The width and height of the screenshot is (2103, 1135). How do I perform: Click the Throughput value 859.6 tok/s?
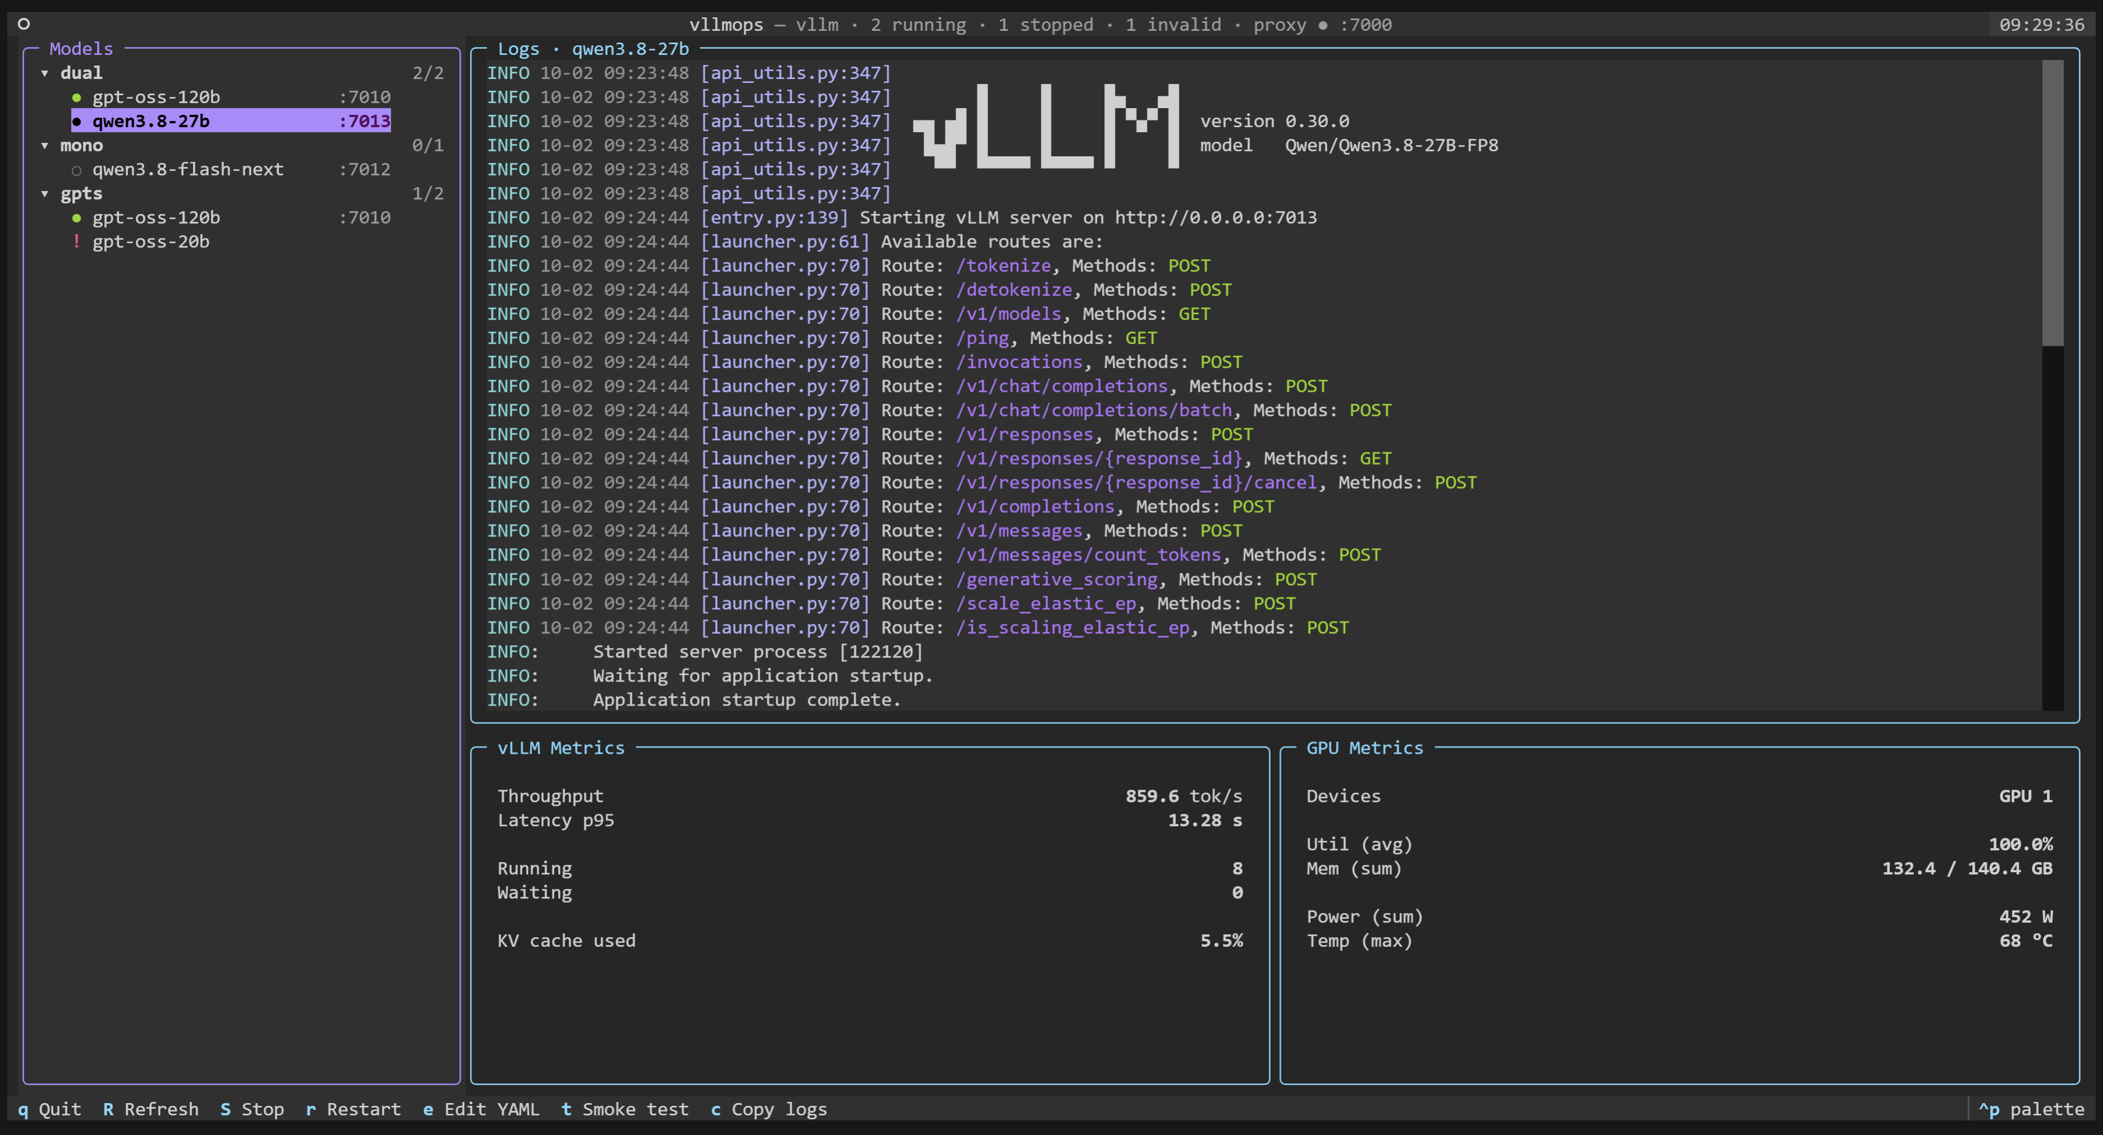point(1184,796)
